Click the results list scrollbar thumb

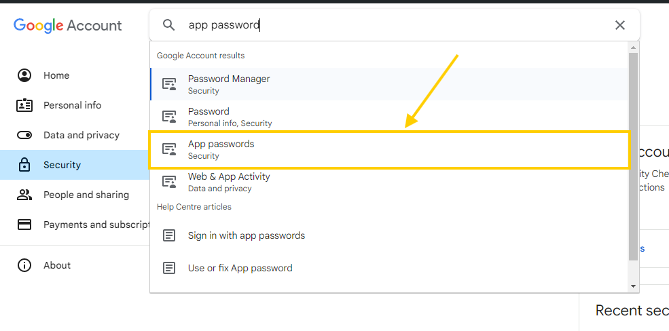(633, 156)
